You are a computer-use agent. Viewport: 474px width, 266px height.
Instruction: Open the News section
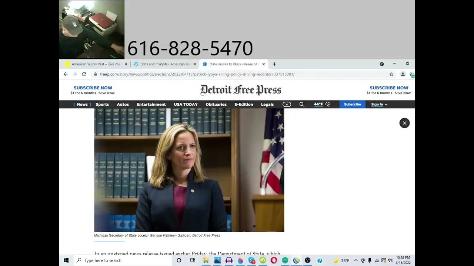coord(82,105)
